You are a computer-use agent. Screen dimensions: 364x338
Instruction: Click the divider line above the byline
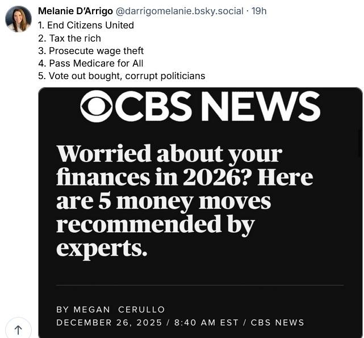[x=200, y=285]
